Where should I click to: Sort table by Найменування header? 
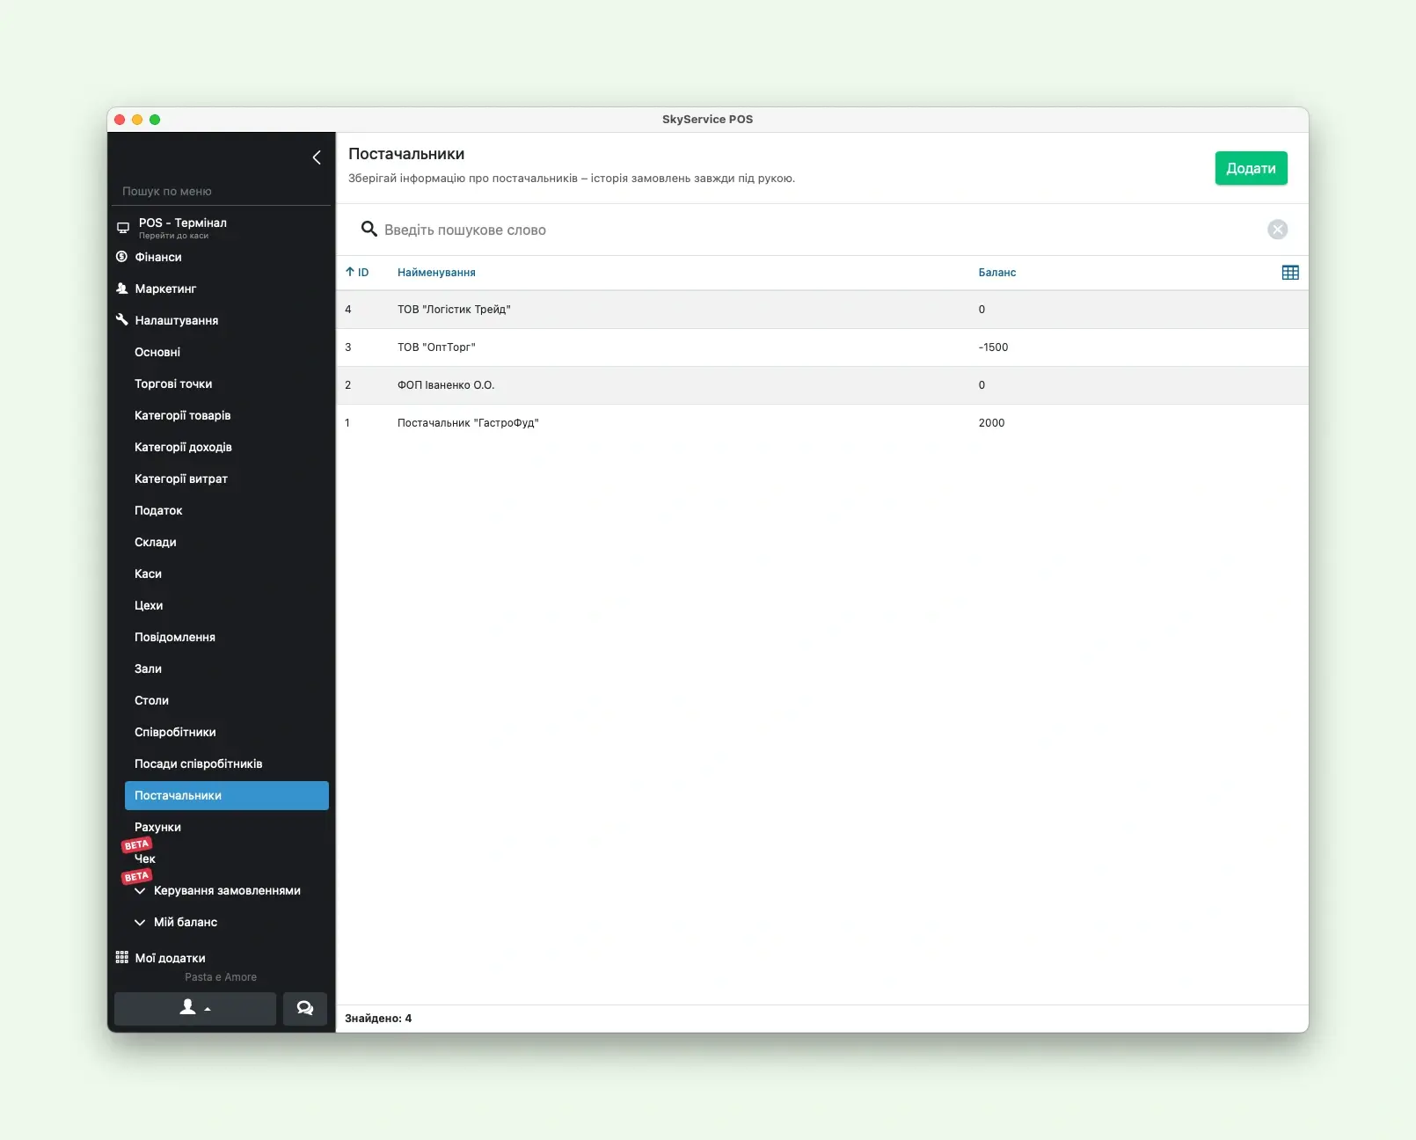coord(436,273)
